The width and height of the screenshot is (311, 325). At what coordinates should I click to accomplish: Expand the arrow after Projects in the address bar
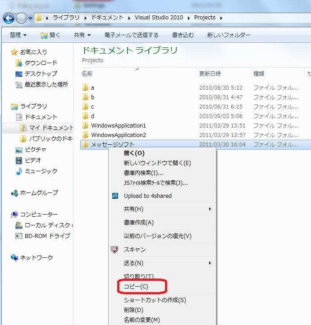point(221,18)
